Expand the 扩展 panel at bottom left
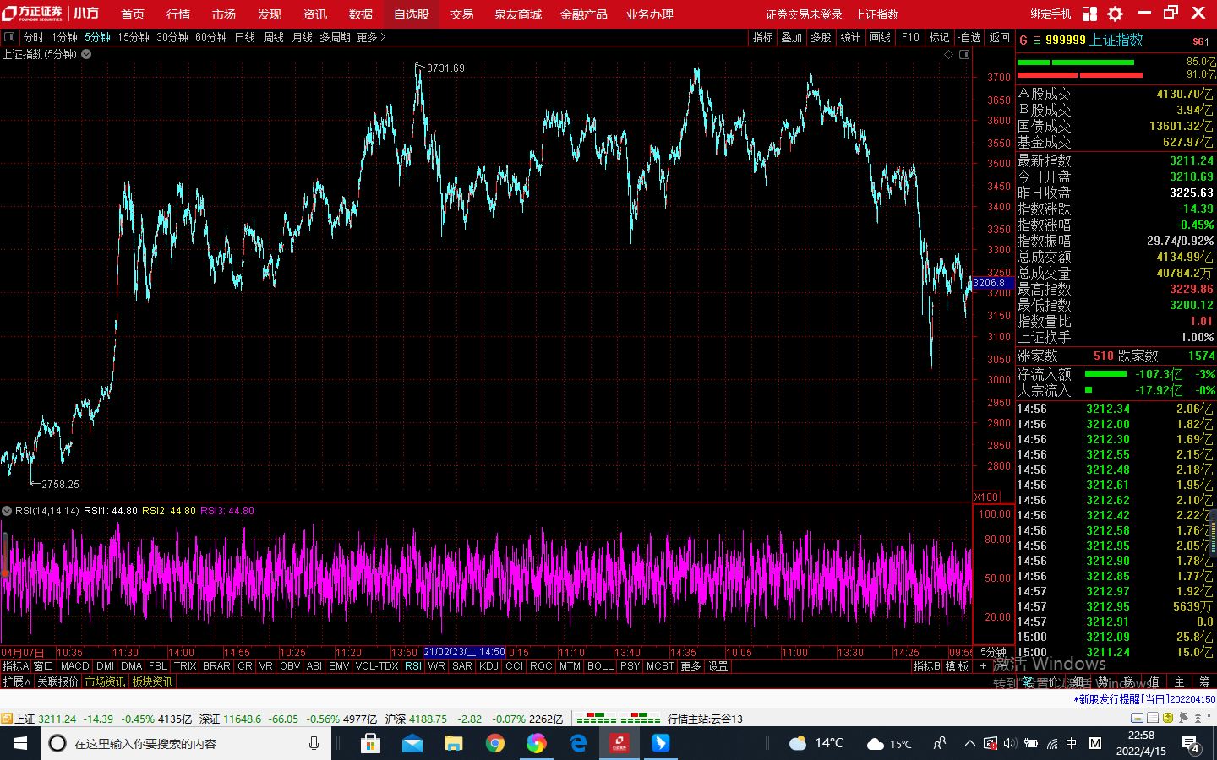 click(16, 681)
